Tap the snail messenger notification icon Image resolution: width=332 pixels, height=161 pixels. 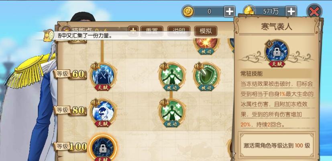click(x=49, y=35)
